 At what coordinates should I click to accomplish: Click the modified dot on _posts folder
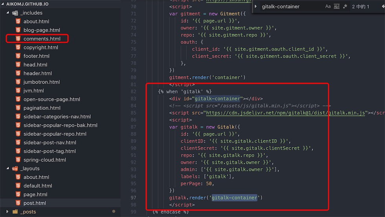coord(114,211)
